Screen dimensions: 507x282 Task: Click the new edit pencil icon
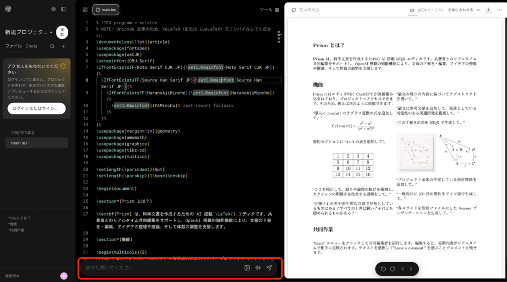coord(85,10)
